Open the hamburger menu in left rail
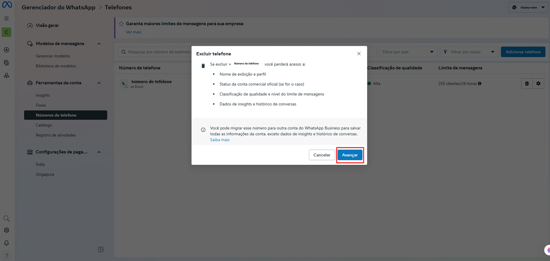The height and width of the screenshot is (261, 550). point(7,18)
